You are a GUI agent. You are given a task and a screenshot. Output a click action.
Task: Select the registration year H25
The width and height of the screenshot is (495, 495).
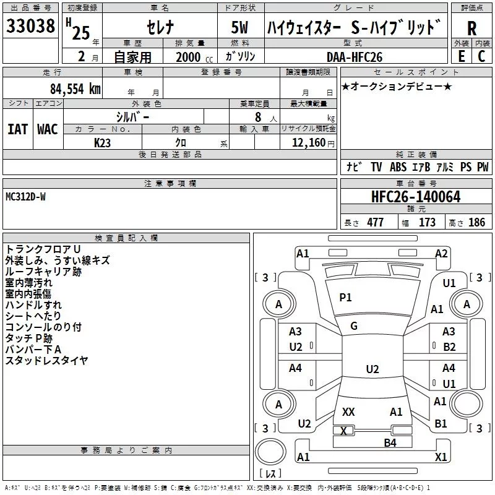[79, 29]
